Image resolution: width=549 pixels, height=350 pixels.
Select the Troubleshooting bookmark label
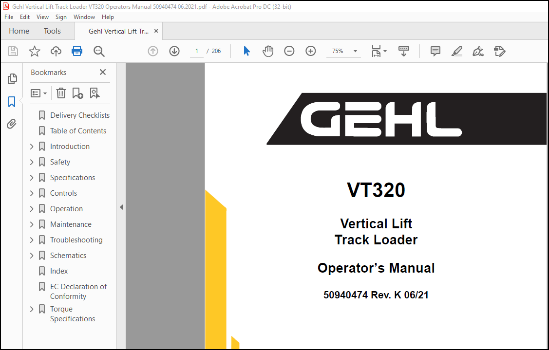pos(76,240)
